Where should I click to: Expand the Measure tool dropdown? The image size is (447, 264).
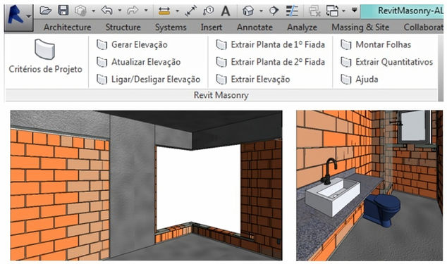click(x=177, y=11)
